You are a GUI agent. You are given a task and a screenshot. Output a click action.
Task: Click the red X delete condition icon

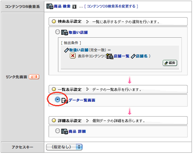point(73,56)
